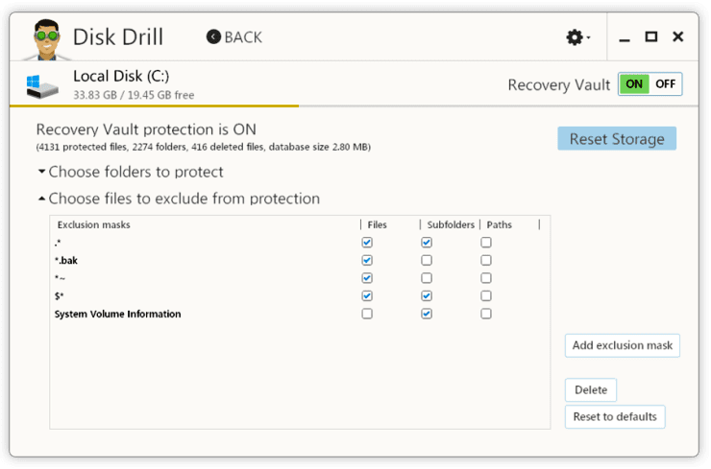This screenshot has height=469, width=711.
Task: Select the .* exclusion mask row
Action: tap(300, 243)
